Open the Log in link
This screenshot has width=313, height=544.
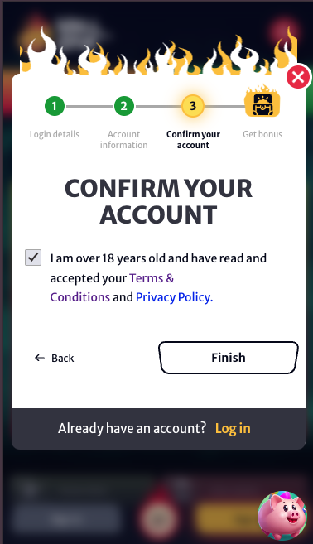click(x=233, y=428)
